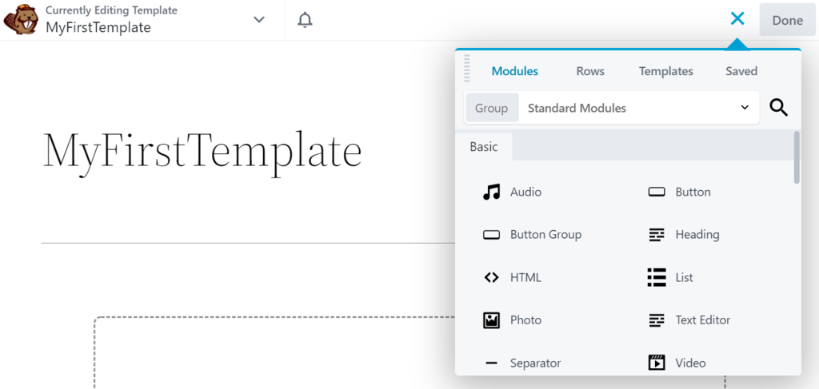The image size is (819, 389).
Task: Open the Templates tab
Action: coord(665,71)
